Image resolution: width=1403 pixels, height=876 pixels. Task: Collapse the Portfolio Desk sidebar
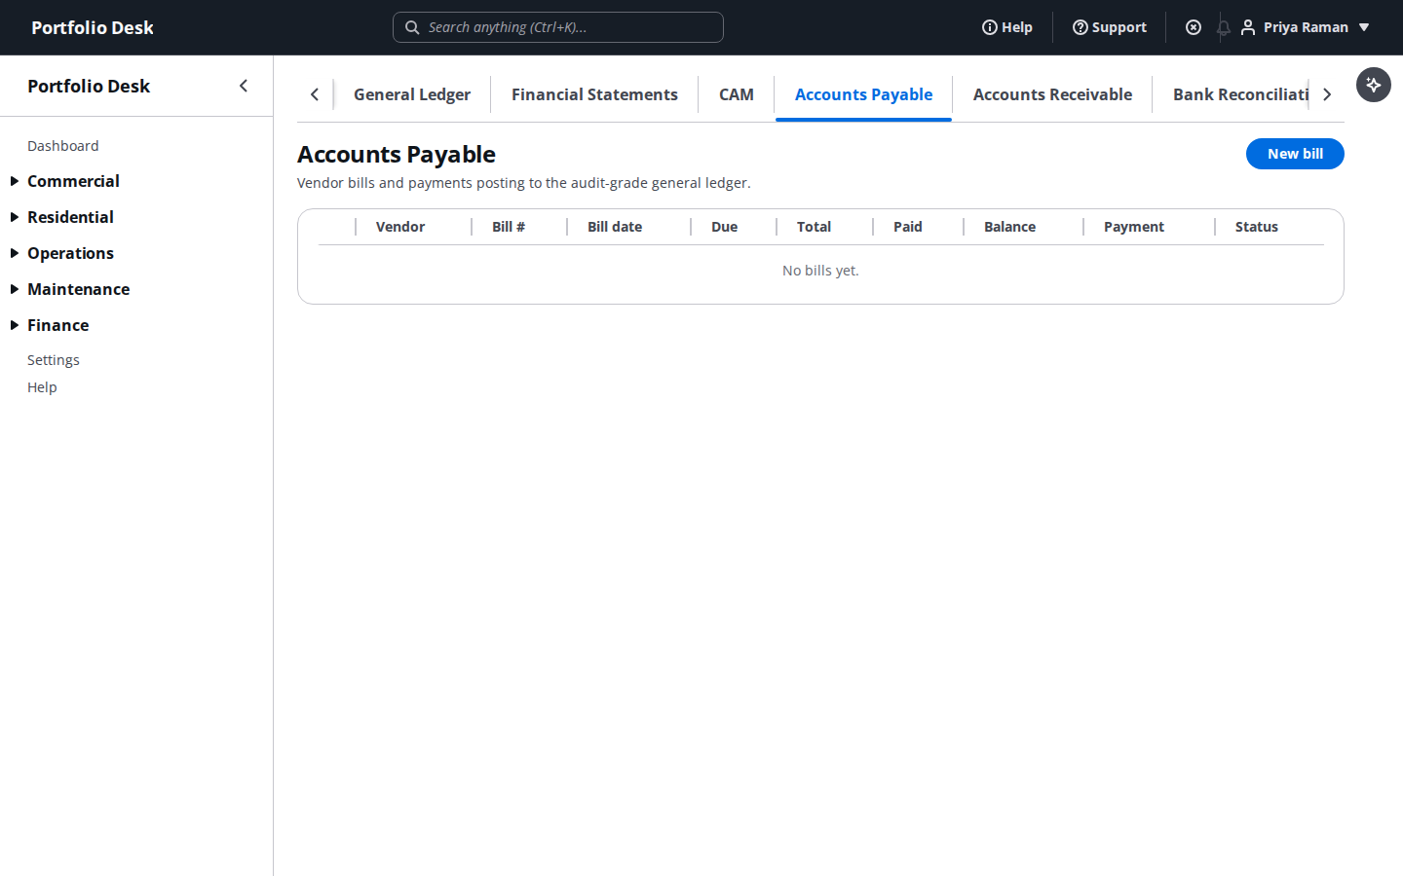(x=244, y=86)
